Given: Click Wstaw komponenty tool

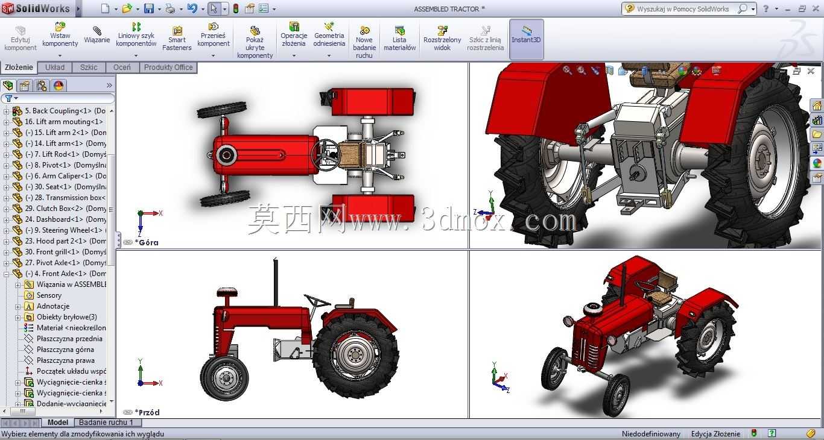Looking at the screenshot, I should click(x=60, y=35).
